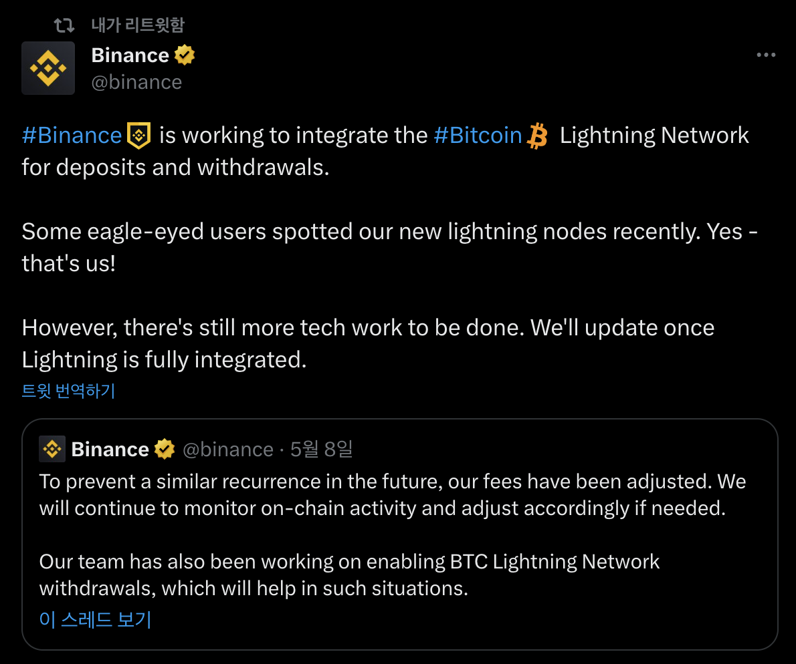Click '트윗 번역하기' to translate tweet
The height and width of the screenshot is (664, 796).
68,391
